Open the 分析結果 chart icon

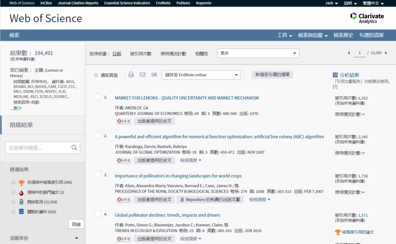[x=335, y=75]
